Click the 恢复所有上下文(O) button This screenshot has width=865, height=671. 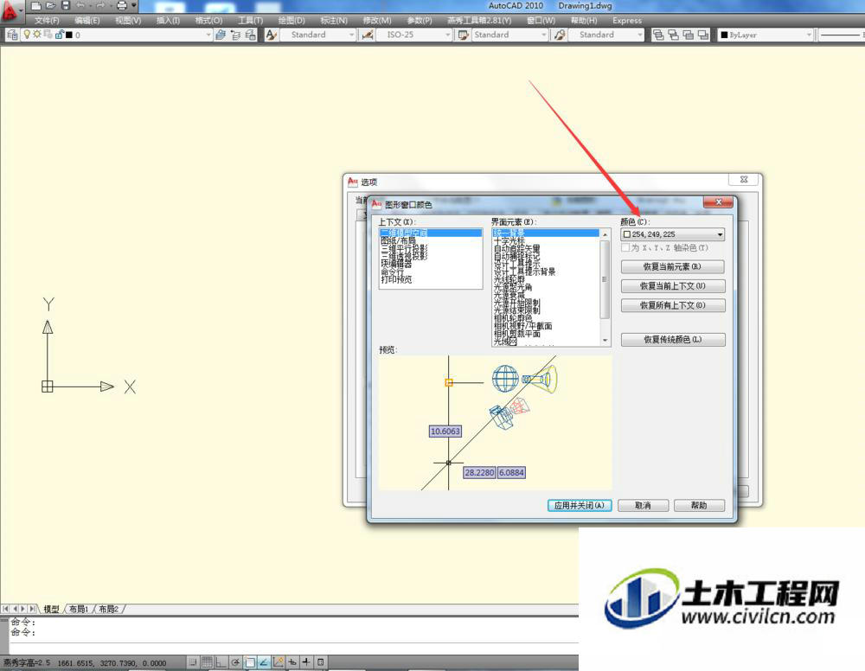[672, 305]
